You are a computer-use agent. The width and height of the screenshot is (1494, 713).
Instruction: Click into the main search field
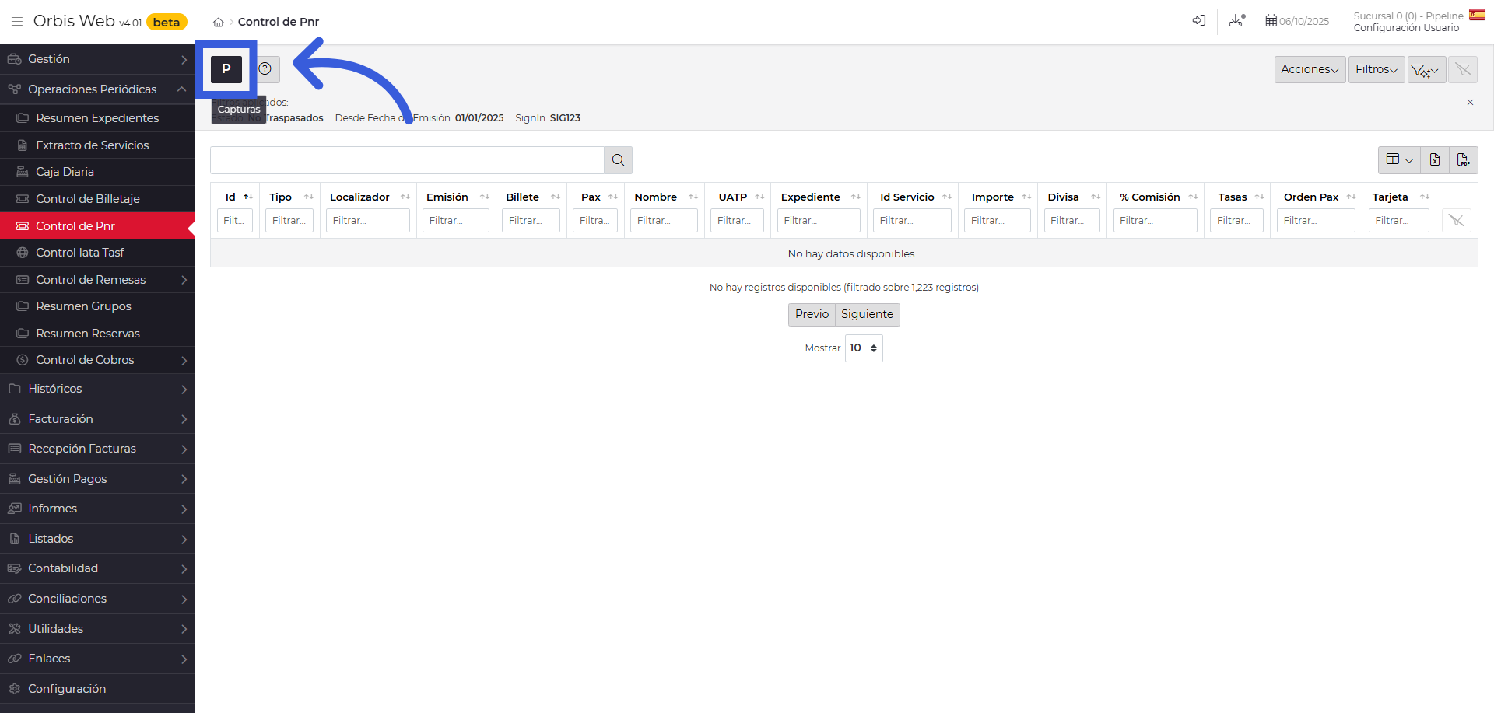point(407,160)
